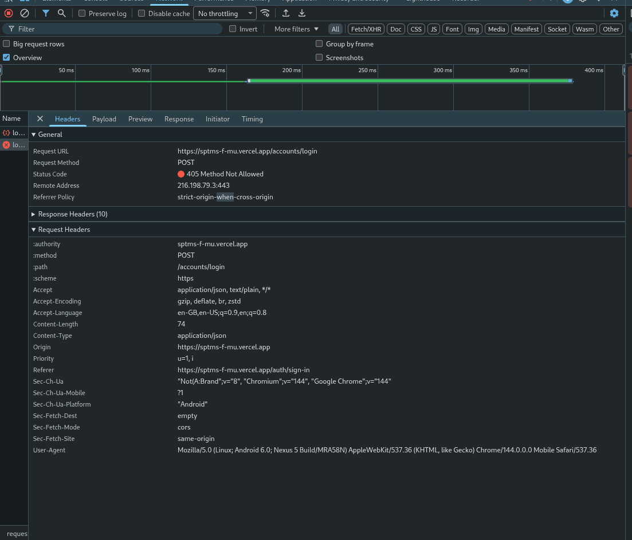Expand Response Headers section
632x540 pixels.
click(69, 214)
